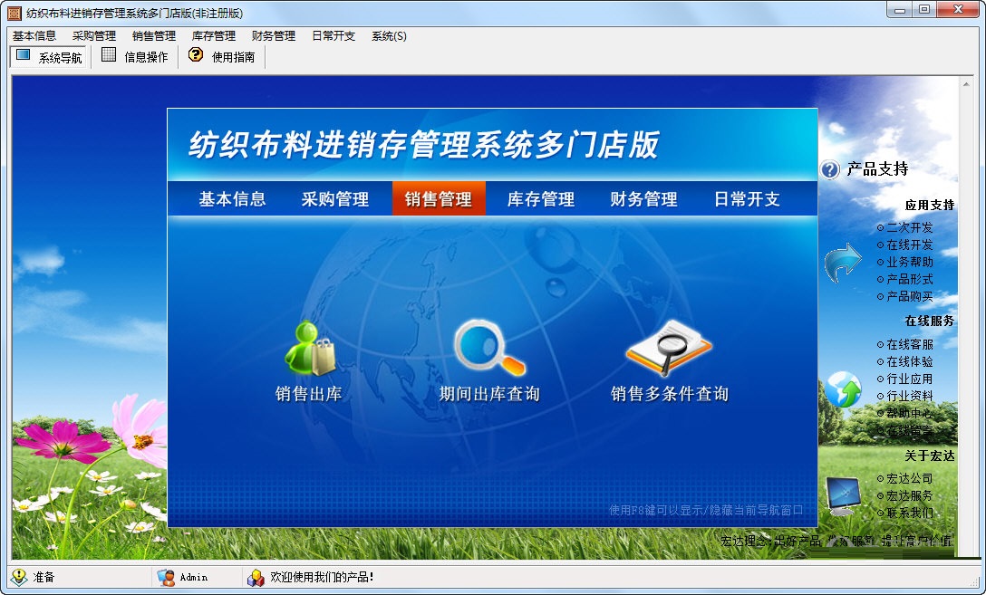Click the 信息操作 grid icon in toolbar
Screen dimensions: 986x595
[109, 55]
